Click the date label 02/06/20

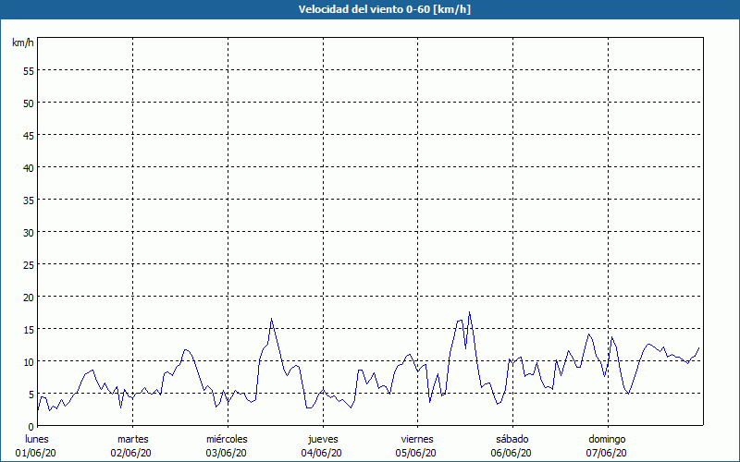tap(131, 453)
